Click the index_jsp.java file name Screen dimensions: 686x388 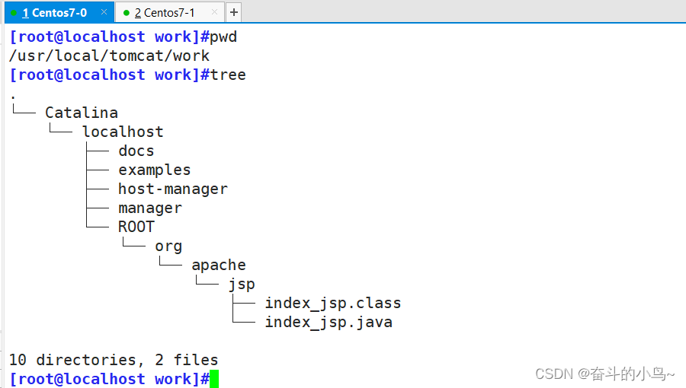coord(328,322)
